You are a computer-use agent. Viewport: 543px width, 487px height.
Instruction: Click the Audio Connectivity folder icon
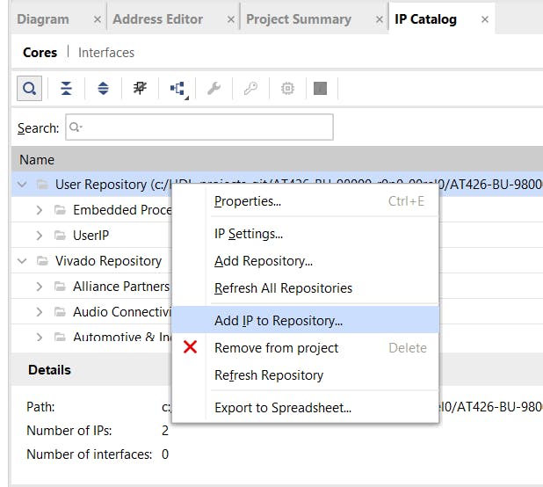tap(61, 312)
